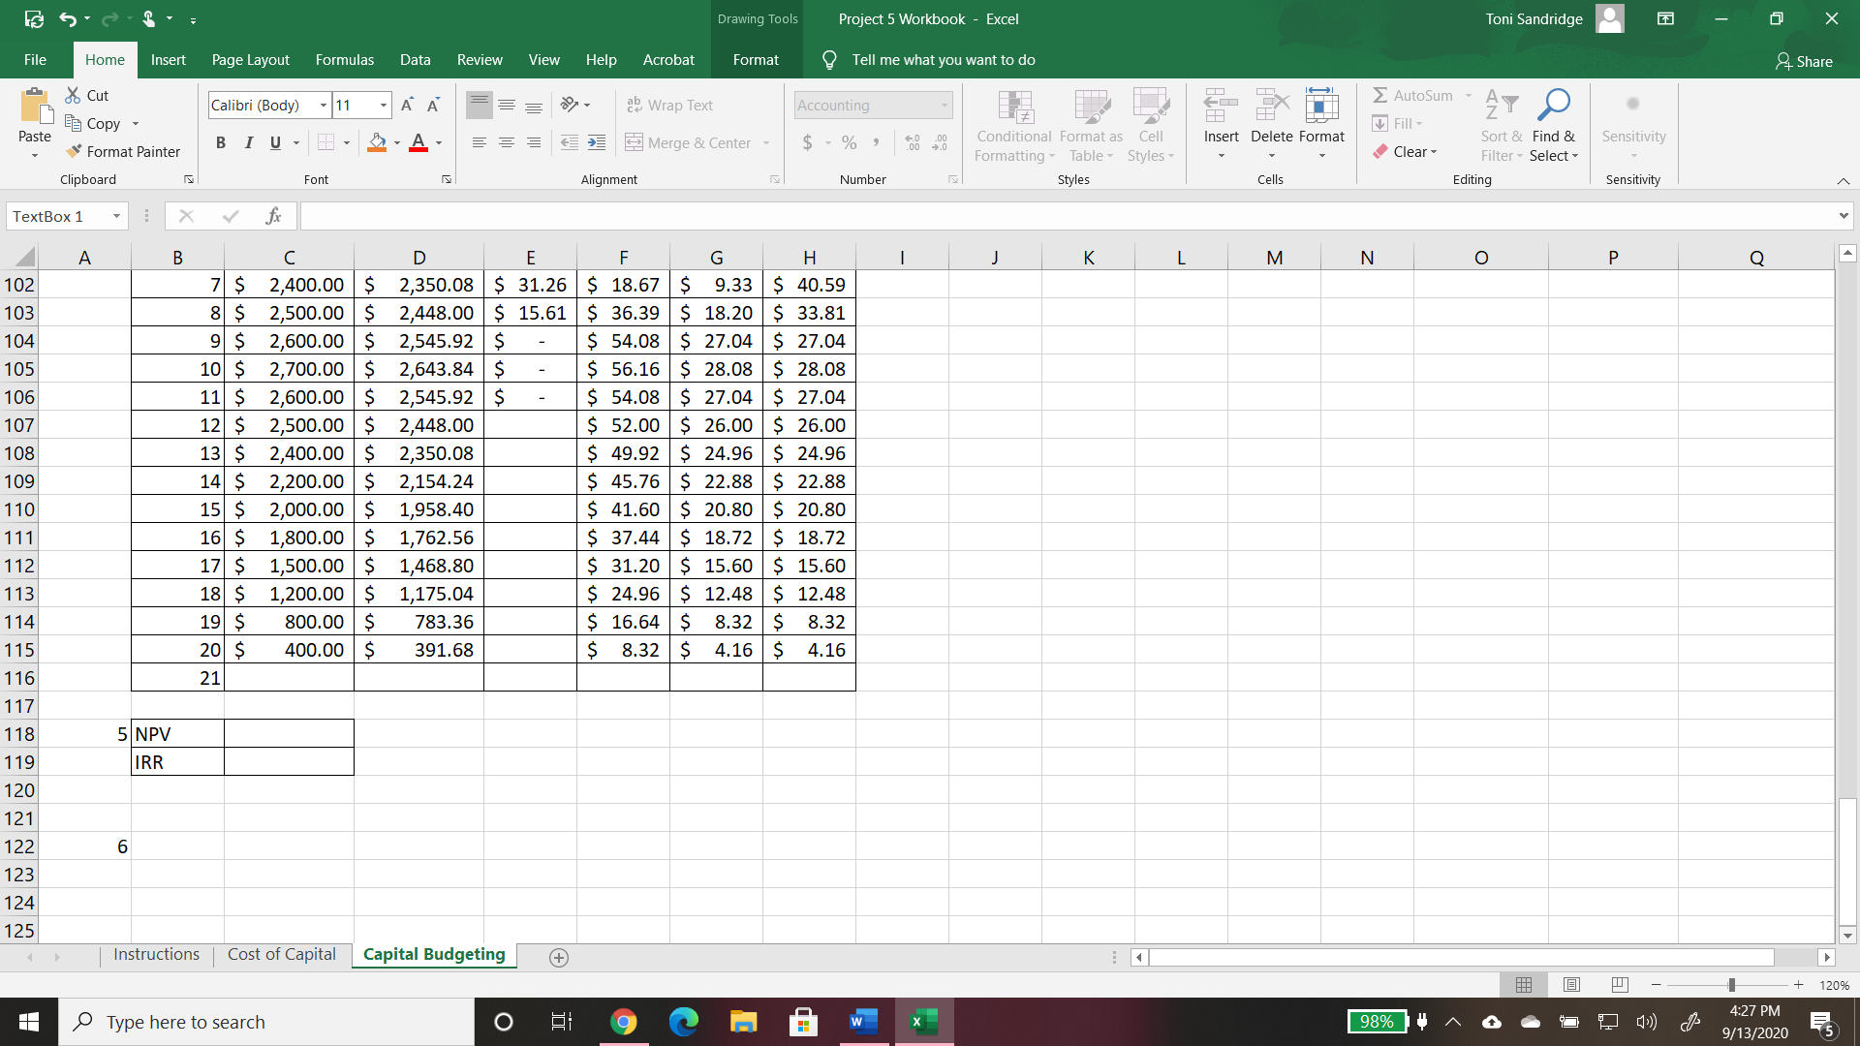Image resolution: width=1860 pixels, height=1046 pixels.
Task: Expand the Accounting number format dropdown
Action: (x=944, y=105)
